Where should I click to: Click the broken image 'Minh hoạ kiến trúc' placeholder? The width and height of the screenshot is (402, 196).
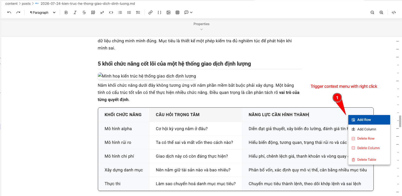coord(147,76)
